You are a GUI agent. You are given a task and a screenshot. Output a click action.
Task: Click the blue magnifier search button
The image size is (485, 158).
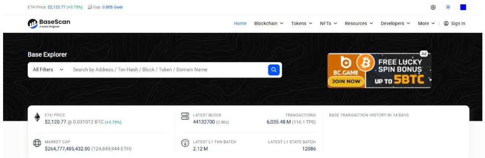click(x=274, y=70)
